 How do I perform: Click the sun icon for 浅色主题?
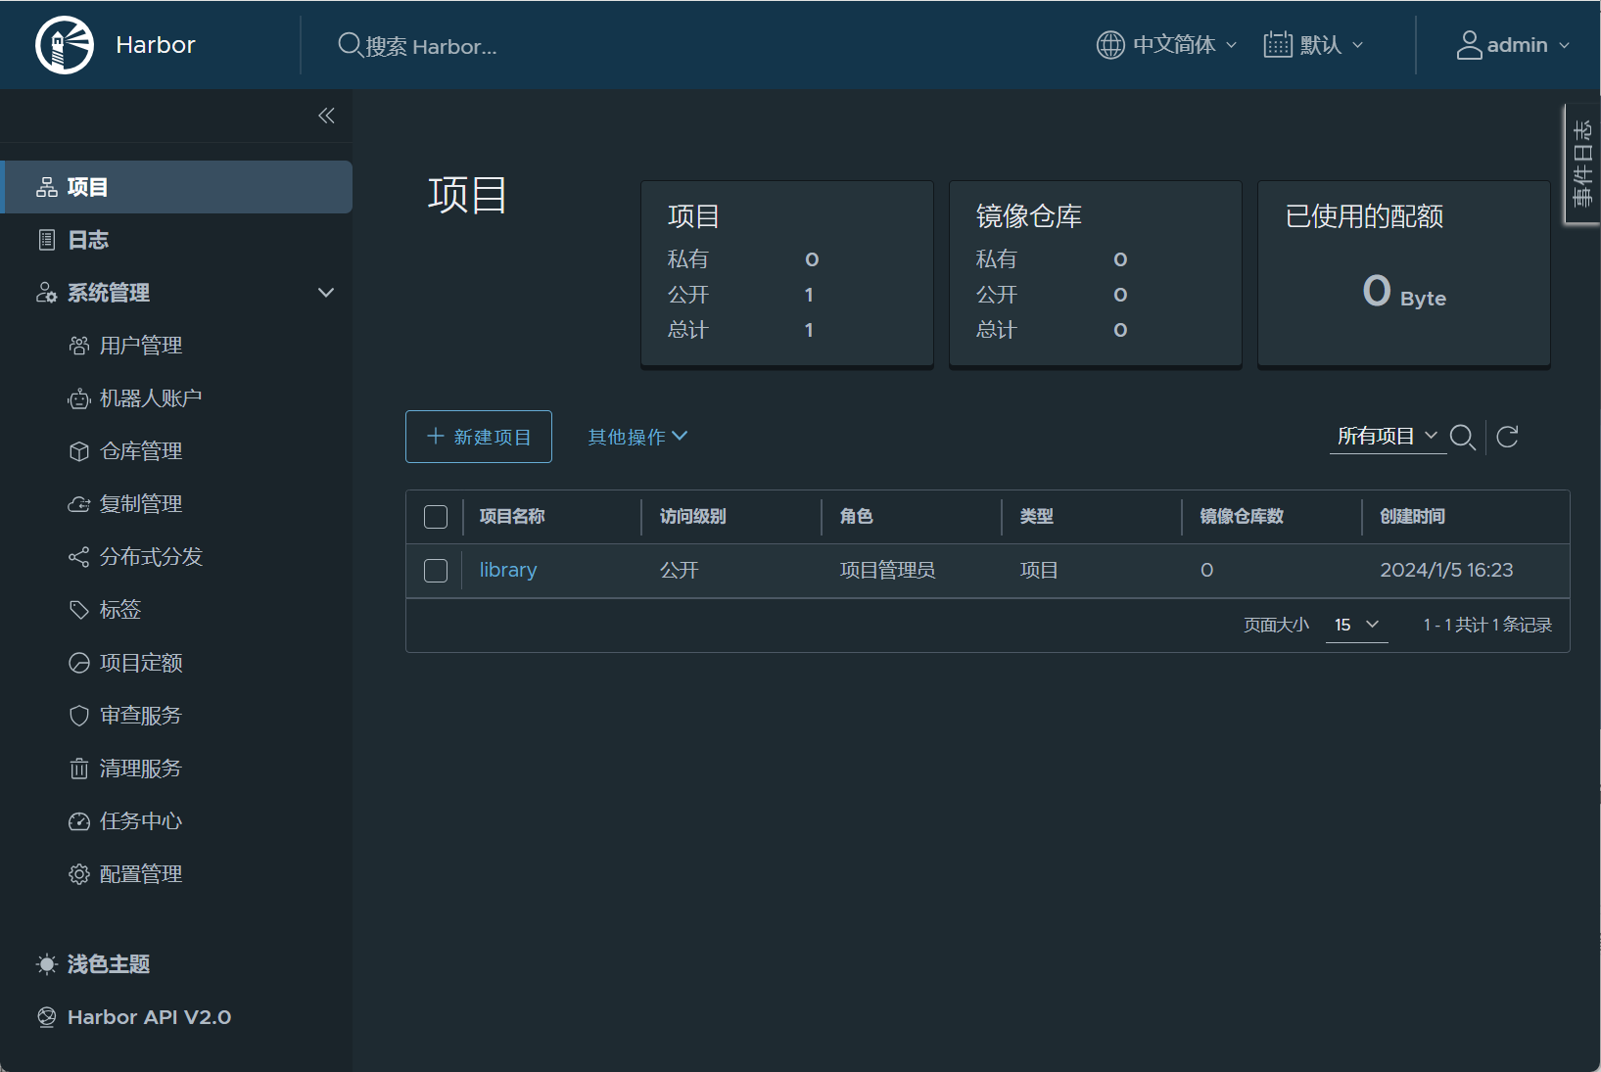tap(46, 964)
